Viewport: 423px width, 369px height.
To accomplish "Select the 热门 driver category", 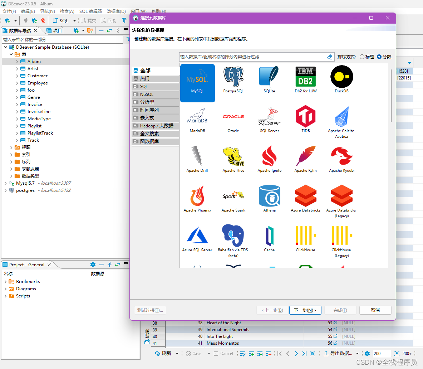I will point(156,78).
